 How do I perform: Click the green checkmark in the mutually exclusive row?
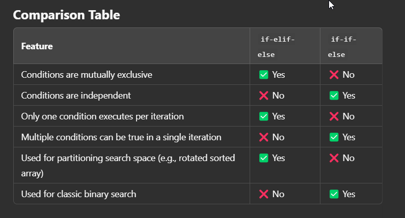pyautogui.click(x=264, y=75)
